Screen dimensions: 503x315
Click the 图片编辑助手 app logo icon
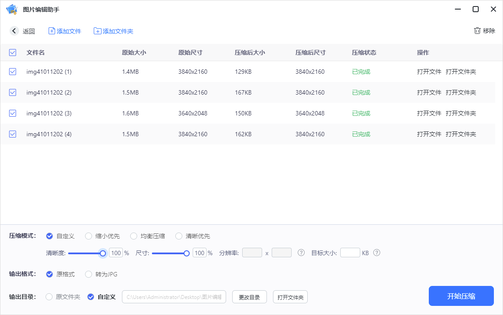[x=11, y=9]
